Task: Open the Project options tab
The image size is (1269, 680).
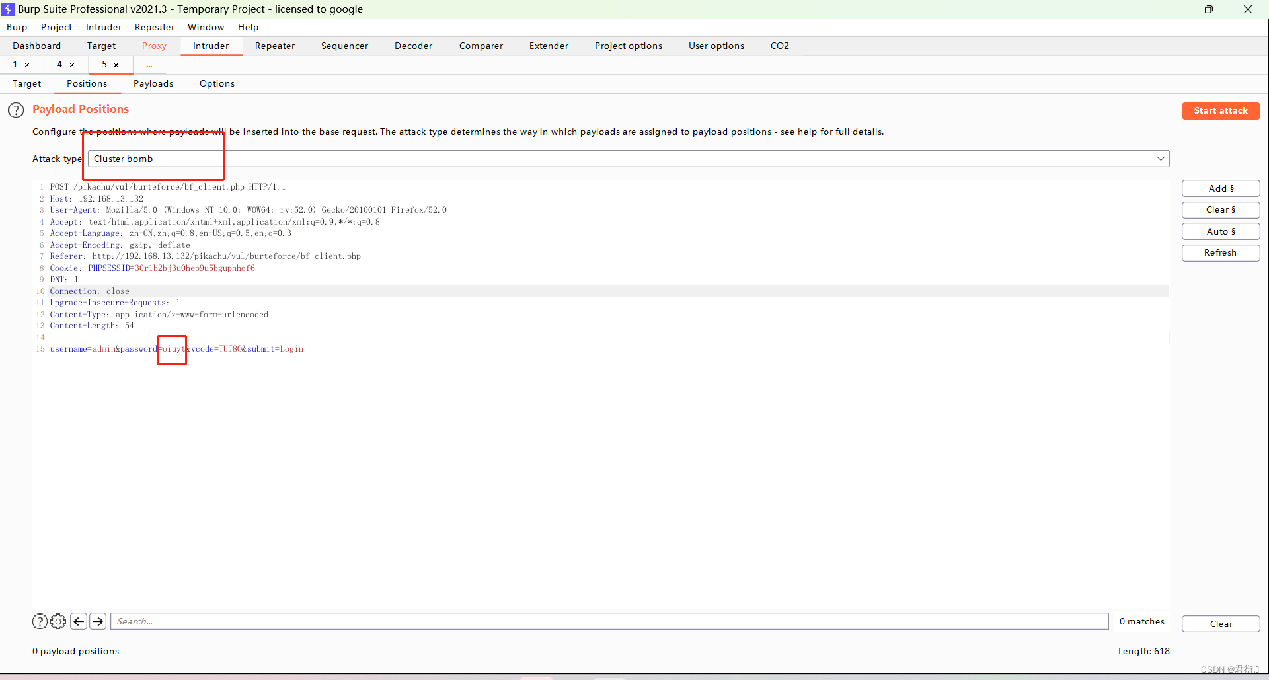Action: coord(628,46)
